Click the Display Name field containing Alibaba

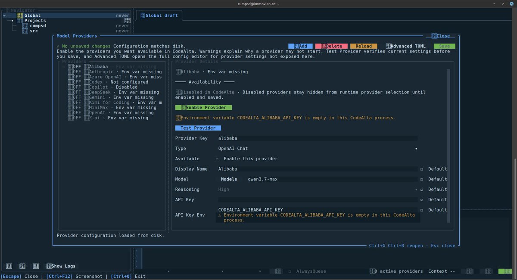[x=318, y=169]
